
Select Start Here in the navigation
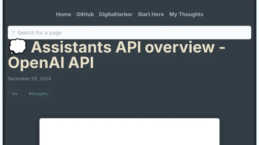[151, 14]
